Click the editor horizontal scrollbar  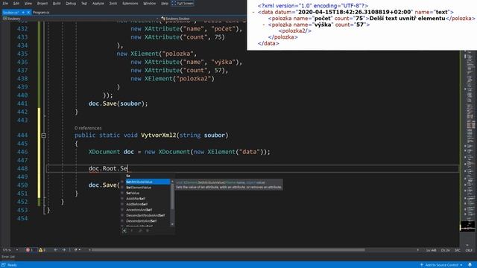point(228,250)
